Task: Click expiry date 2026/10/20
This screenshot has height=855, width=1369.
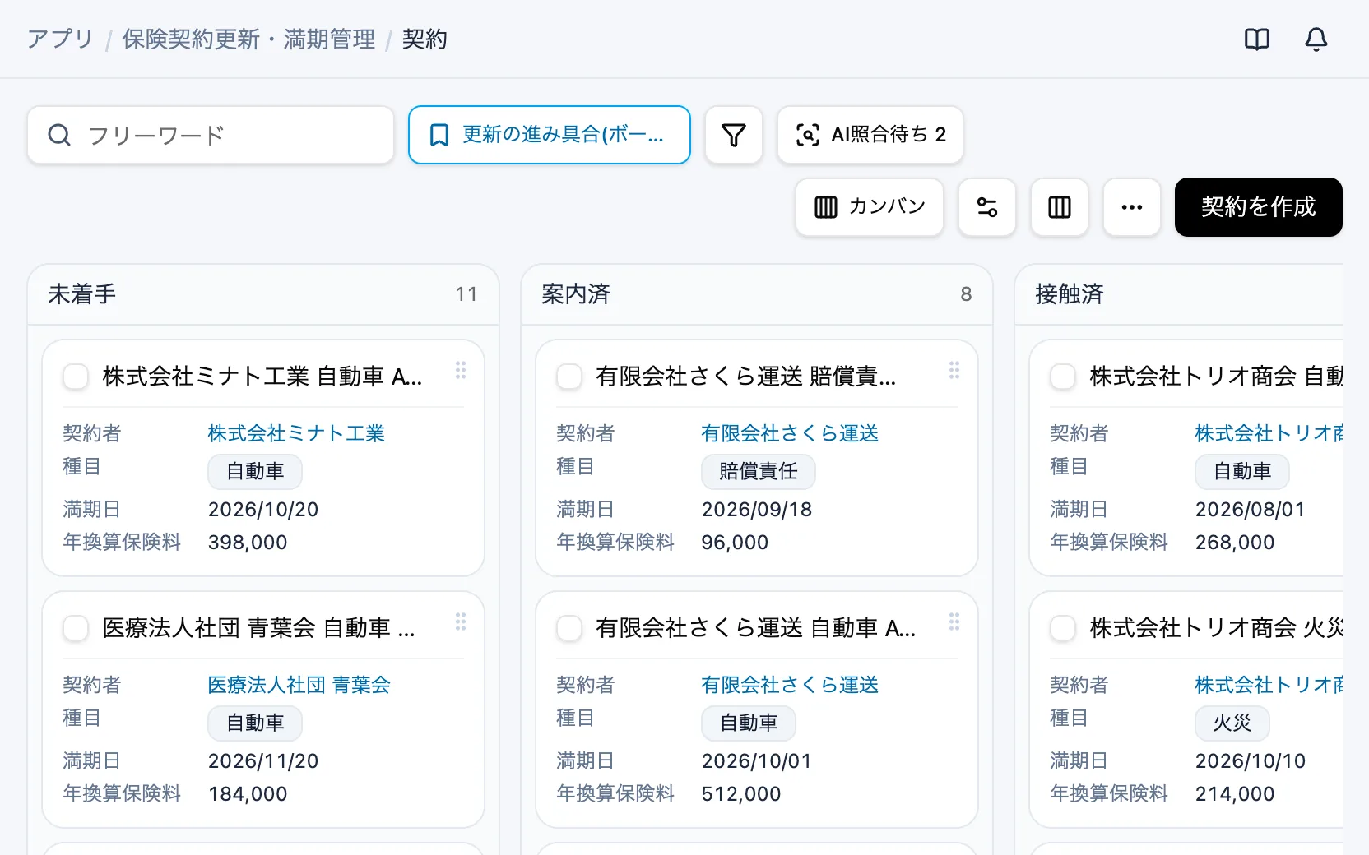Action: click(263, 510)
